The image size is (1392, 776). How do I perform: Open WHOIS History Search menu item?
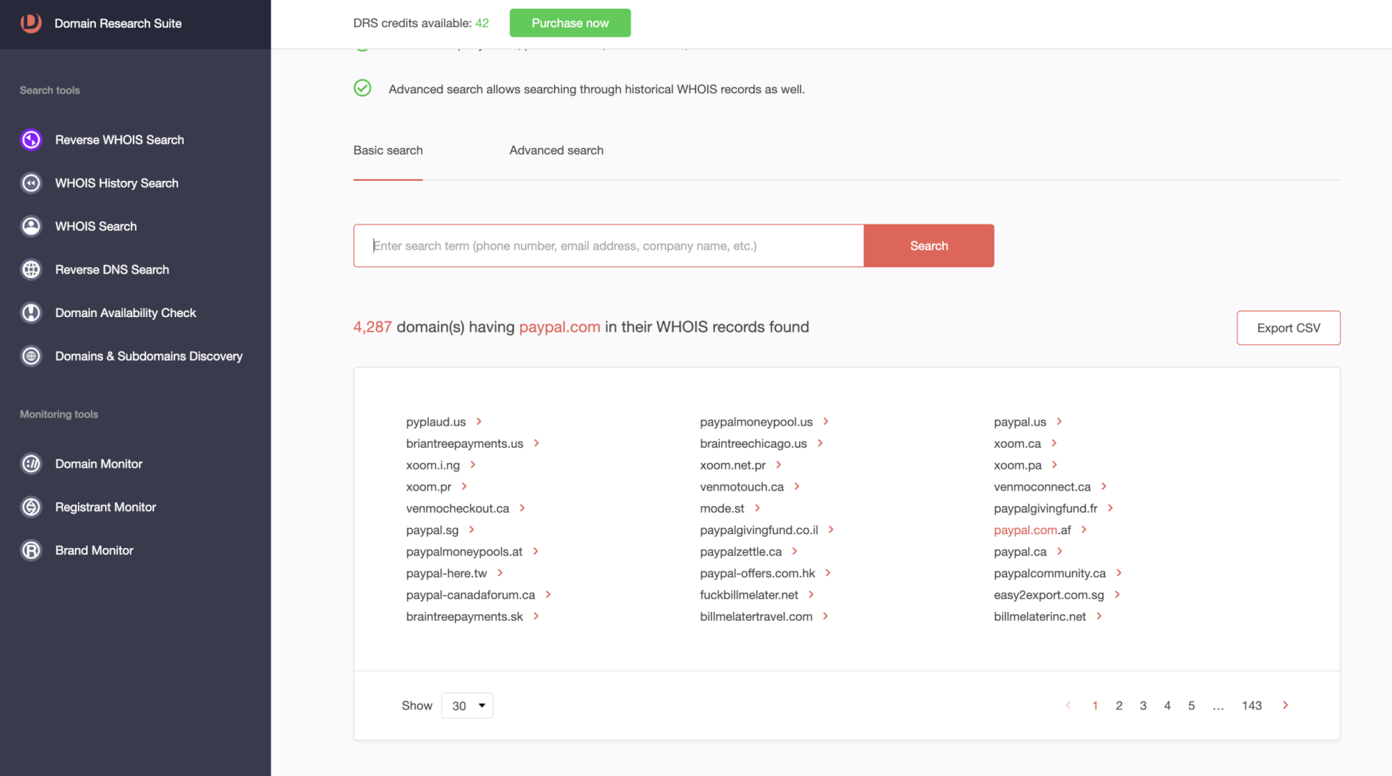117,183
